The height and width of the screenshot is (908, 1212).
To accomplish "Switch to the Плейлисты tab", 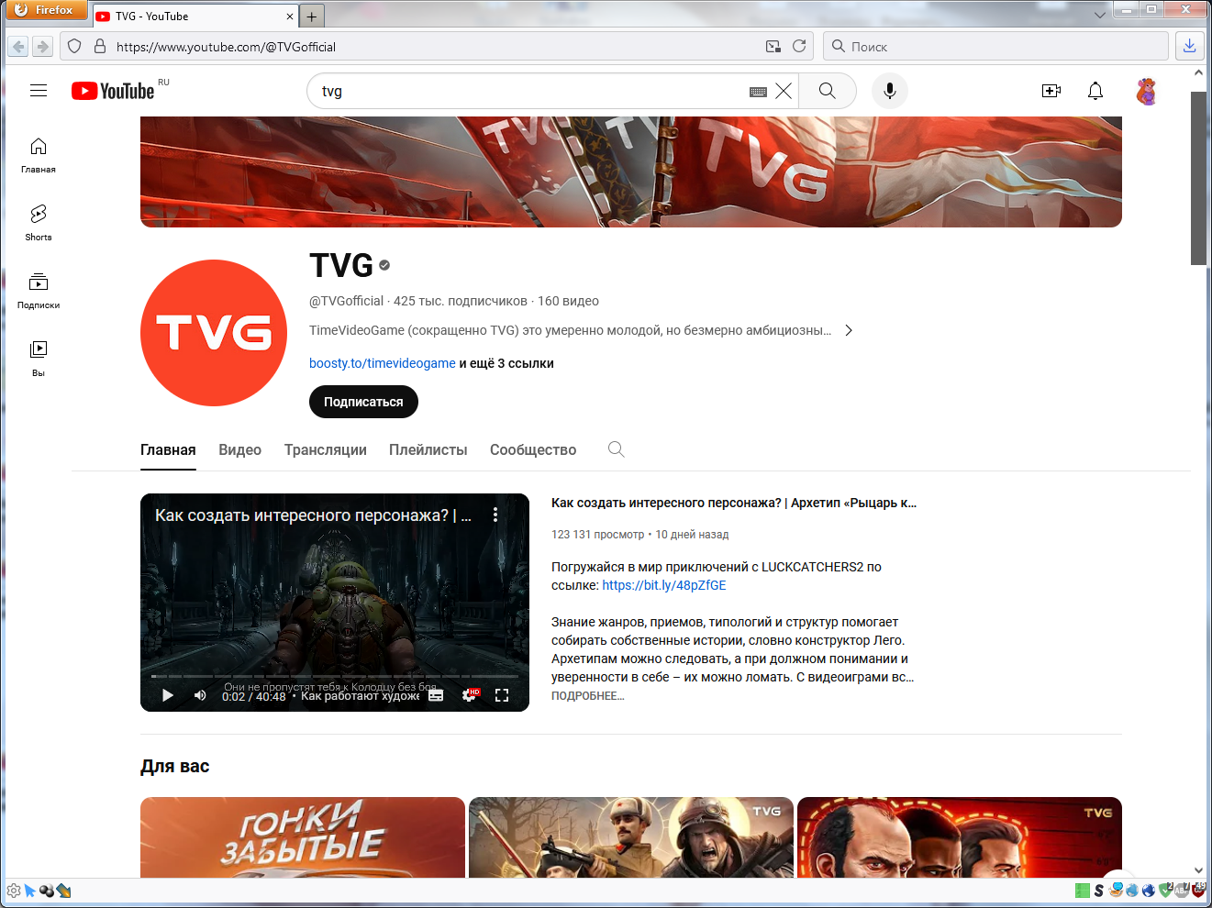I will coord(428,449).
